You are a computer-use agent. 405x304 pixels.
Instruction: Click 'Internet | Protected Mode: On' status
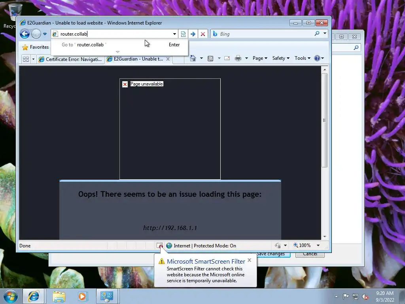205,245
